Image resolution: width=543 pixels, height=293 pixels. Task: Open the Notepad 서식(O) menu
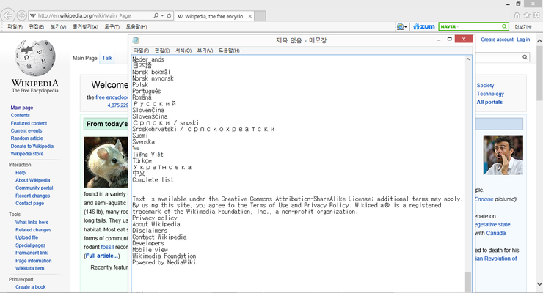(x=184, y=51)
